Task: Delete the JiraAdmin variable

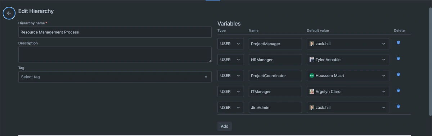Action: tap(398, 106)
